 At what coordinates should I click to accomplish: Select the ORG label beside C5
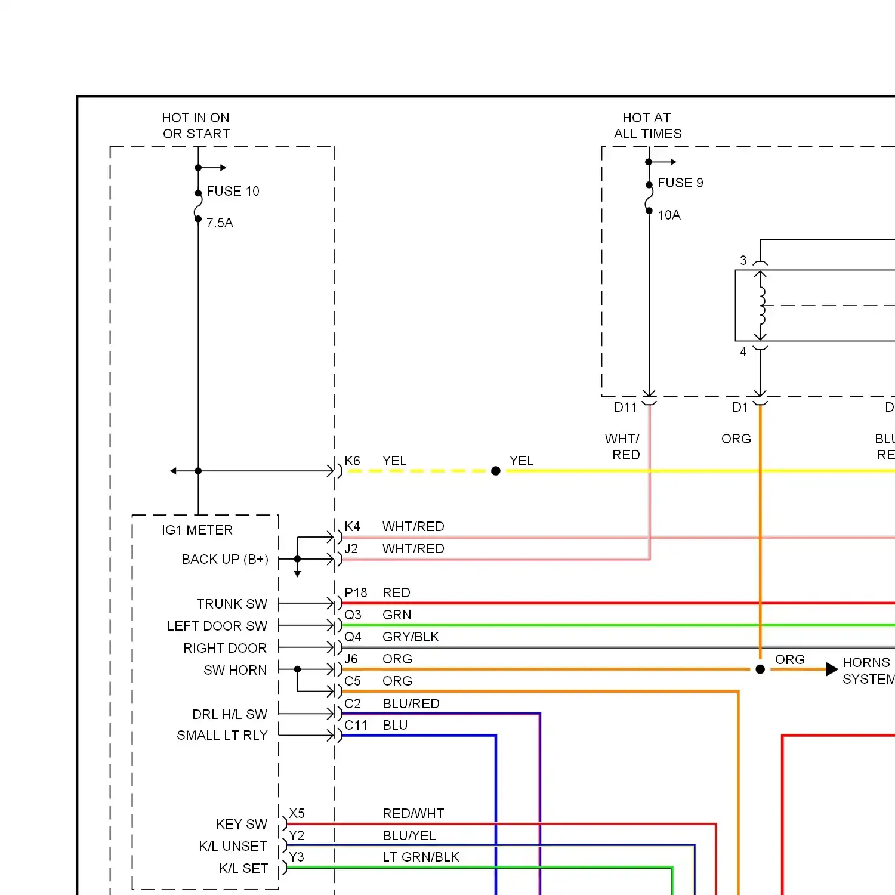click(x=397, y=681)
